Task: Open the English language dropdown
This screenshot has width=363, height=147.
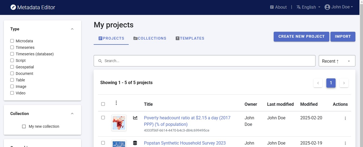Action: point(308,7)
